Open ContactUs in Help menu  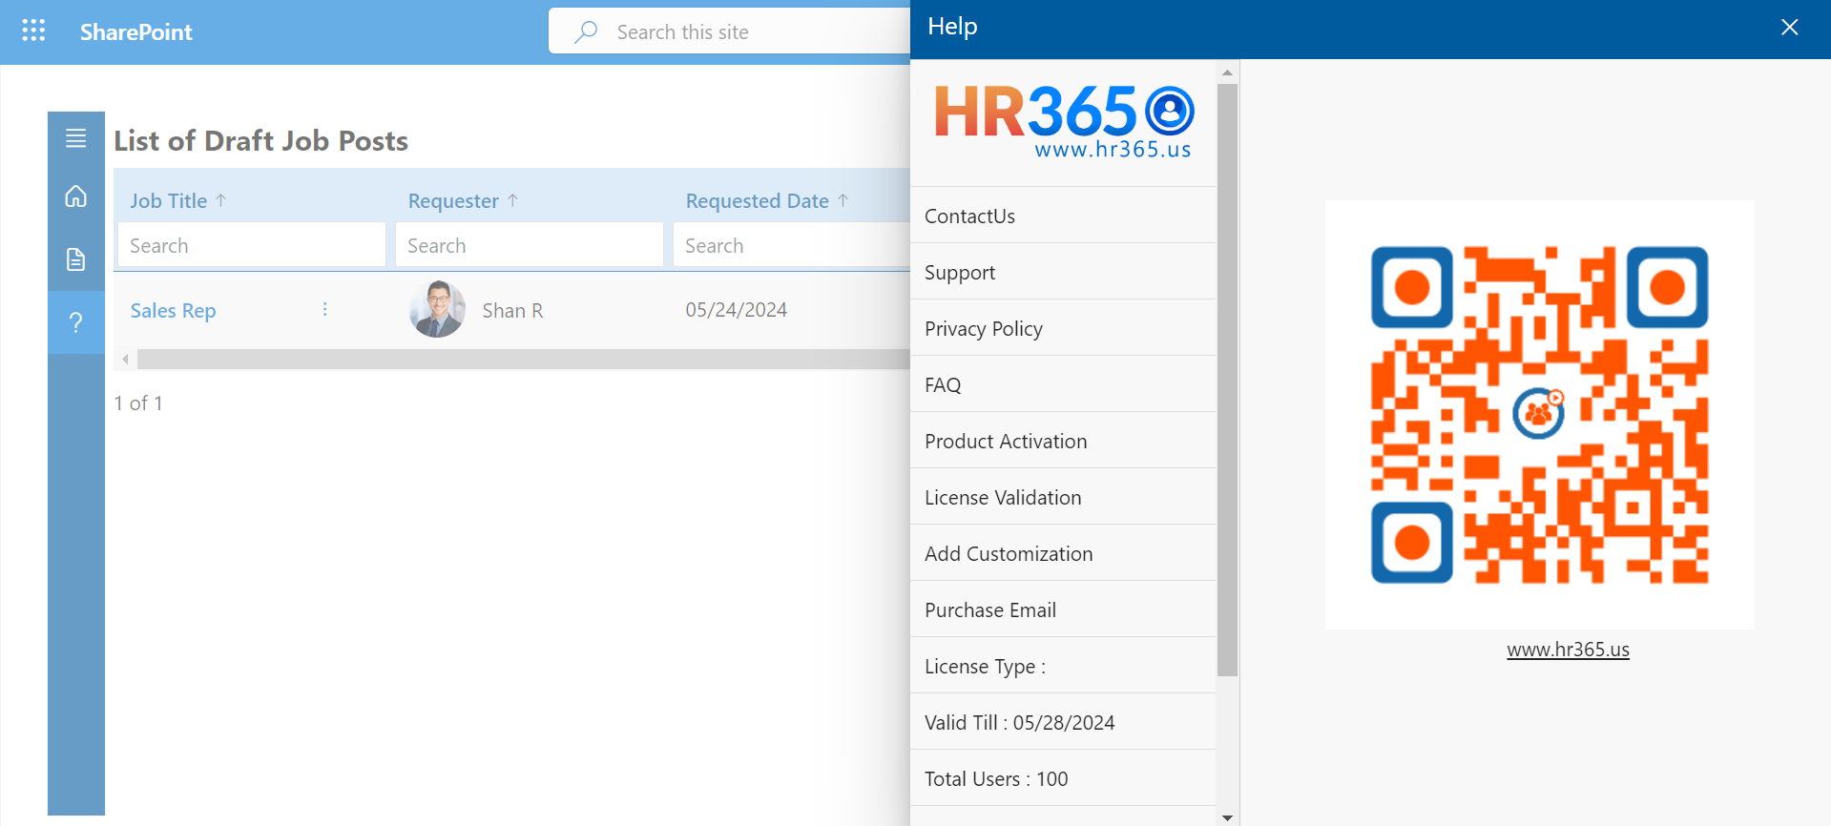(1063, 216)
